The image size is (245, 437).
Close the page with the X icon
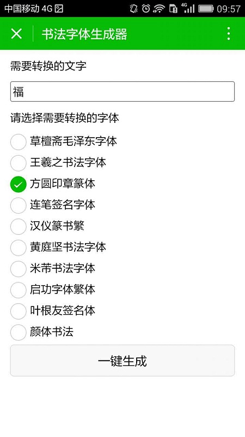tap(16, 34)
